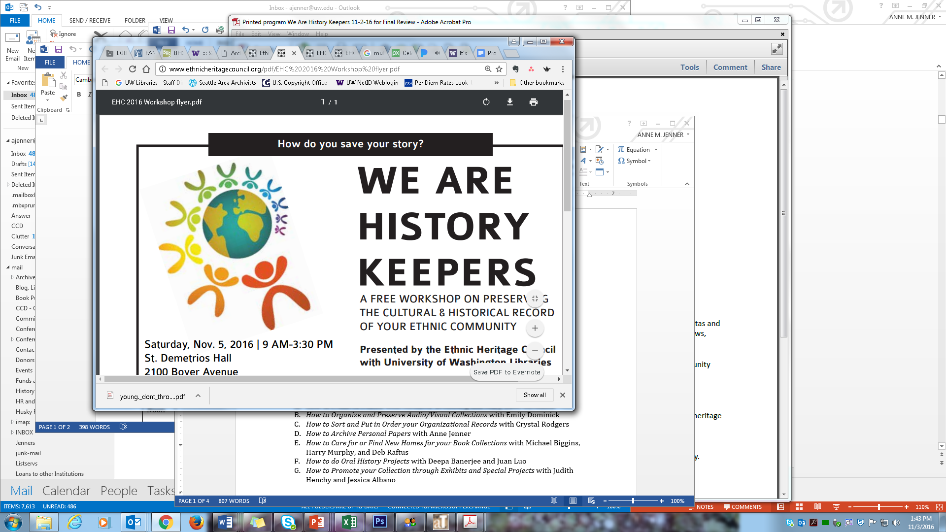Image resolution: width=946 pixels, height=532 pixels.
Task: Select Loans to other Institutions folder
Action: click(x=50, y=474)
